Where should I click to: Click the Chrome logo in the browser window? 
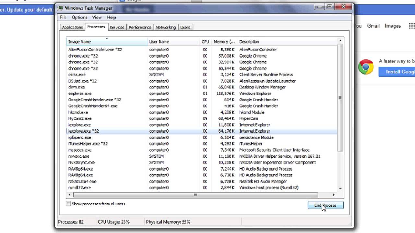point(366,67)
